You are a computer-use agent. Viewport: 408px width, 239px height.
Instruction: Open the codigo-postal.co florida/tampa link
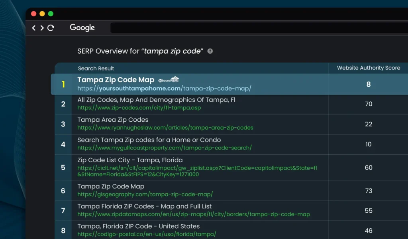tap(147, 234)
